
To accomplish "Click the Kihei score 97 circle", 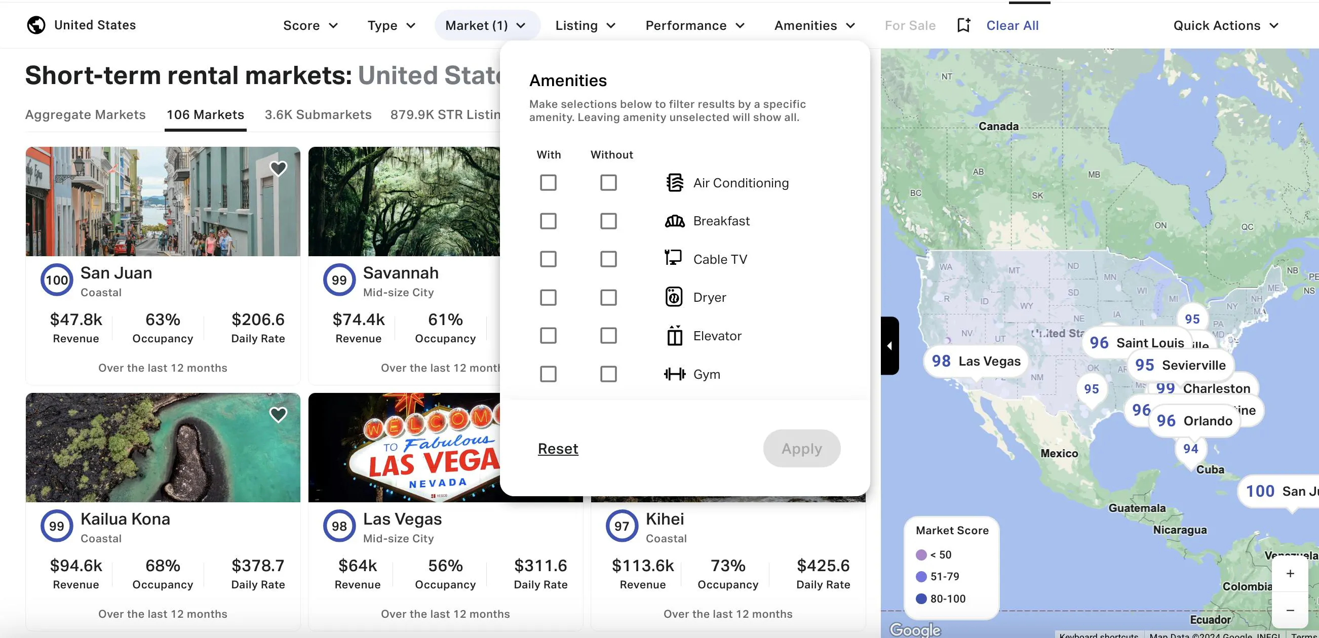I will click(622, 526).
